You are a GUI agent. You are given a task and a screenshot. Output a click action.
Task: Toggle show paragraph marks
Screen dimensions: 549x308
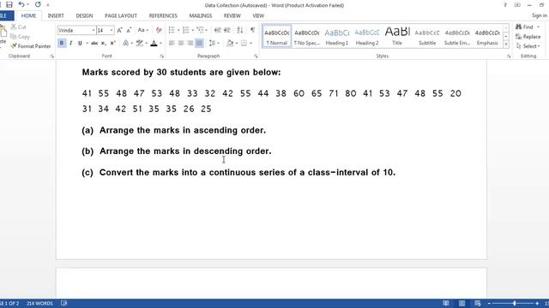[x=252, y=31]
